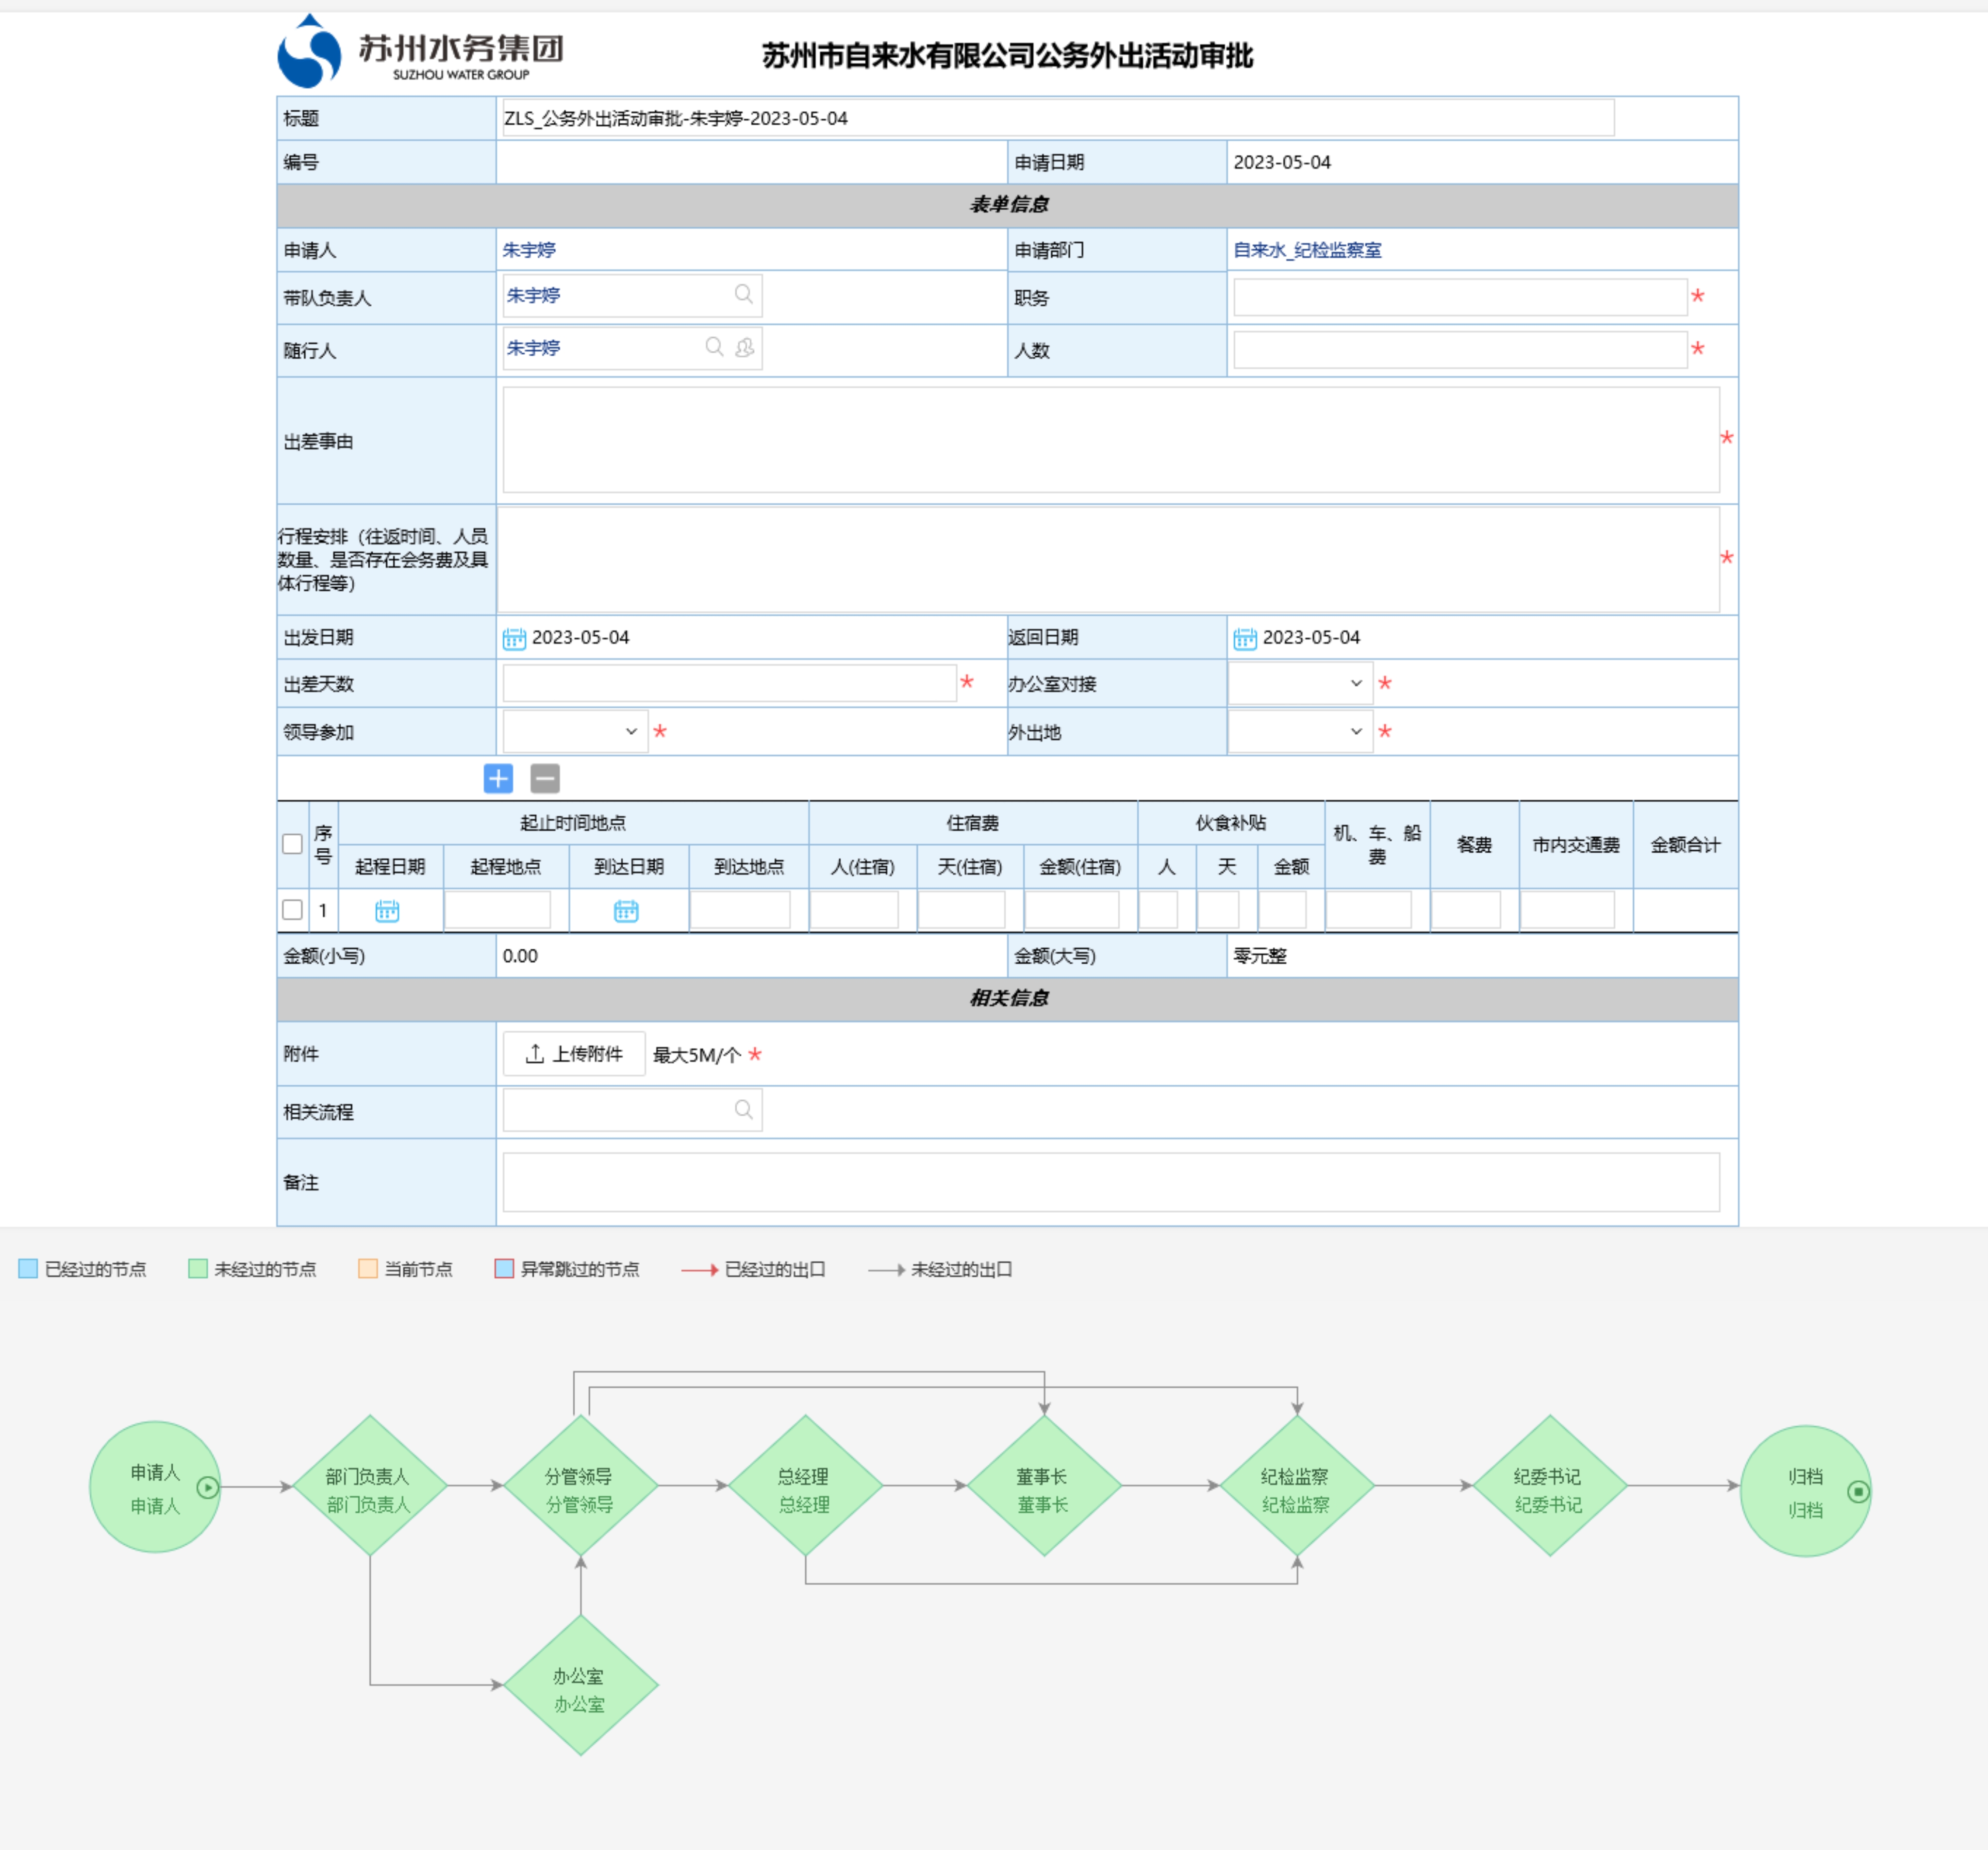Click multi-person picker icon in 随行人 field

click(745, 347)
